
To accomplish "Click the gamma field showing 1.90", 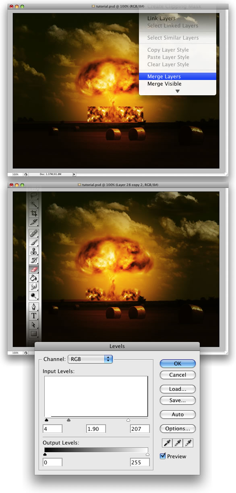I will pos(96,429).
